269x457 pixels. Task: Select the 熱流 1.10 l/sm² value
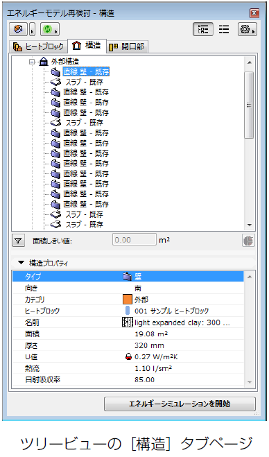click(x=153, y=368)
